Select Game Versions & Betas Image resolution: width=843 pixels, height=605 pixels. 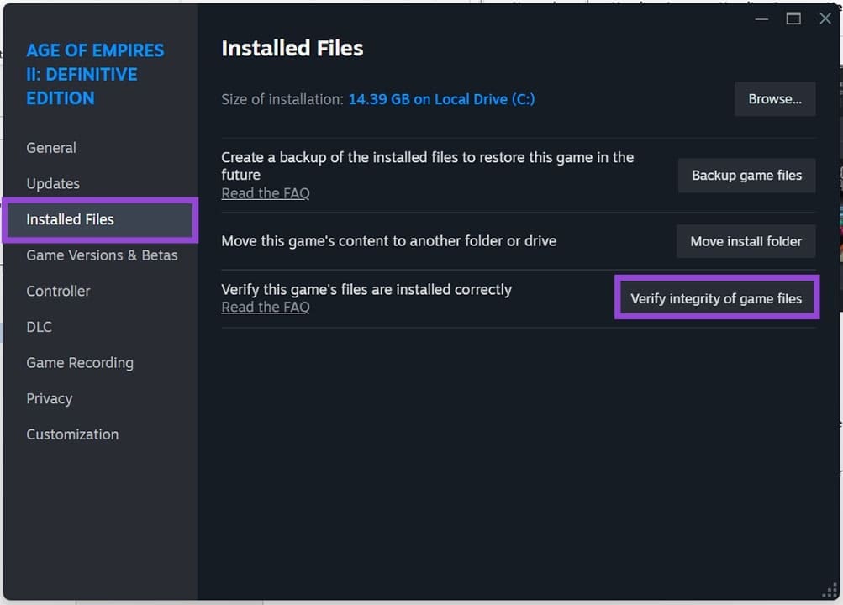(102, 255)
